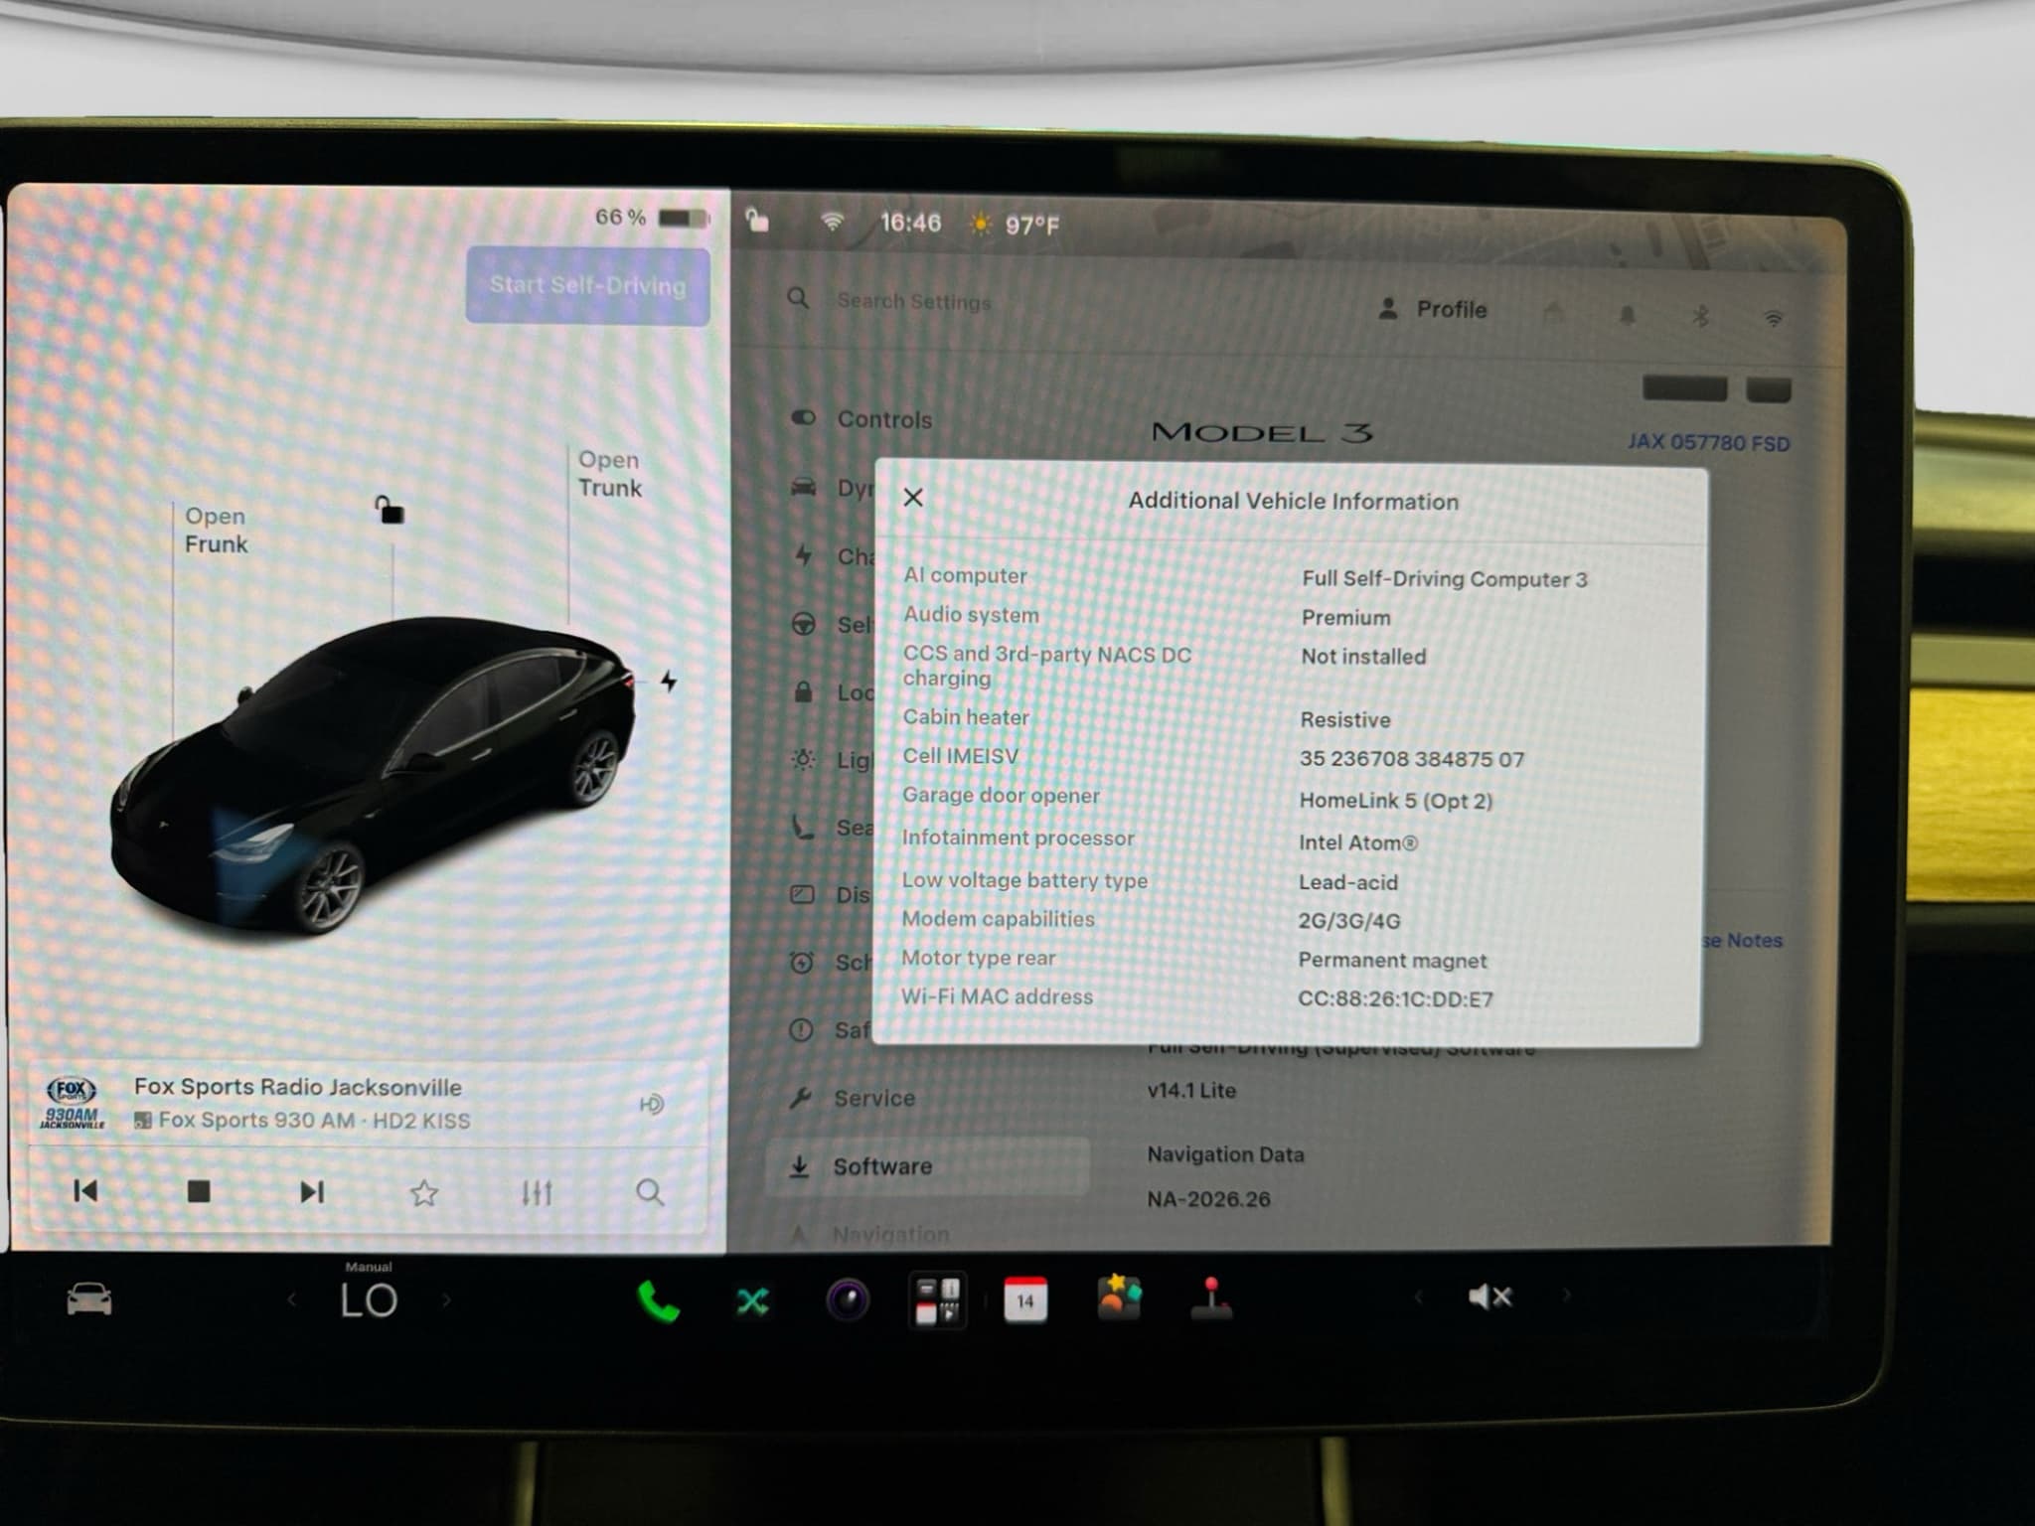Open the Frunk

[x=216, y=531]
